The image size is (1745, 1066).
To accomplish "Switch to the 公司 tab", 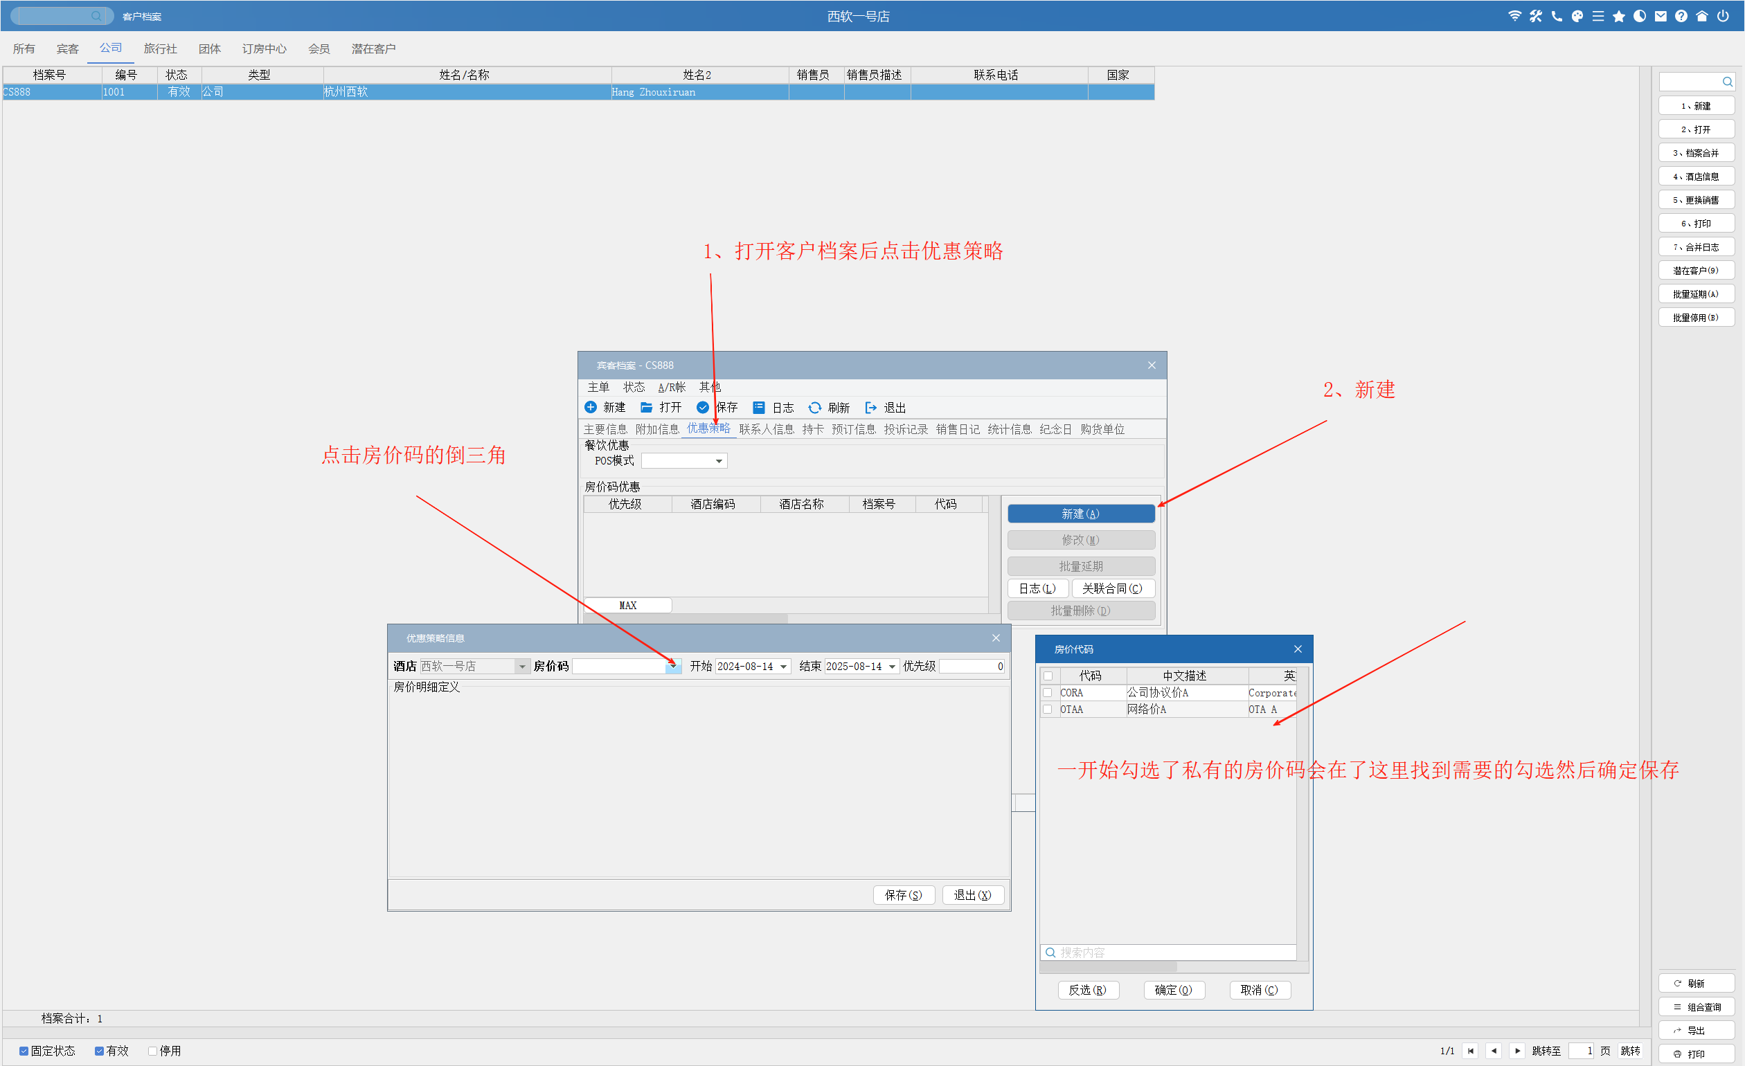I will tap(111, 48).
